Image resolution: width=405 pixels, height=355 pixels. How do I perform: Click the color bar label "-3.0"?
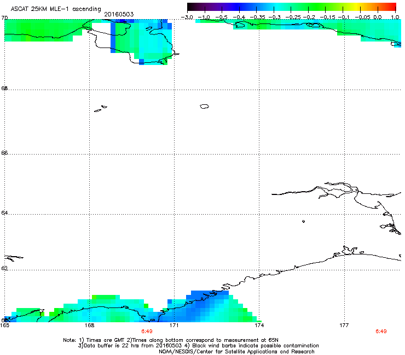tap(187, 17)
